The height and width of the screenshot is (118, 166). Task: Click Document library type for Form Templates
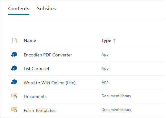116,110
